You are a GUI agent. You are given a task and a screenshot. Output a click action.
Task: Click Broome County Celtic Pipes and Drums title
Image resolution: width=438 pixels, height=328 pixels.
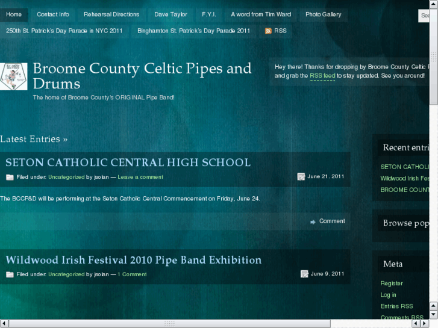click(142, 76)
